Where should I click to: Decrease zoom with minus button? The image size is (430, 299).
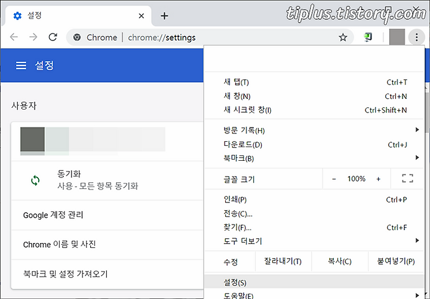[334, 179]
